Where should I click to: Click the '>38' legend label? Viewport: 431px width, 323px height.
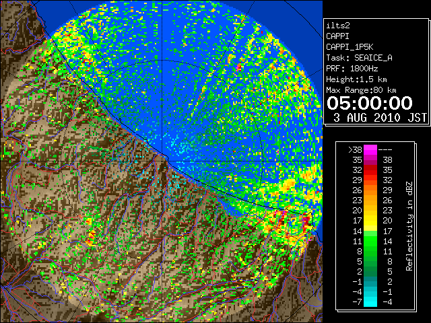pos(355,150)
